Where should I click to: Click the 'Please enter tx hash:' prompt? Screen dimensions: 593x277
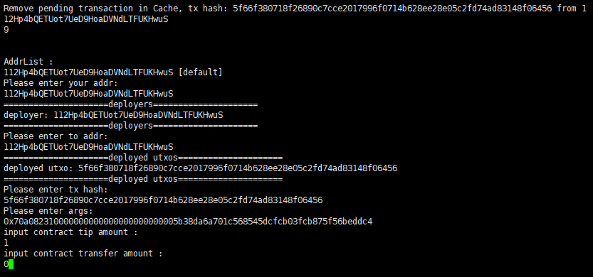(56, 189)
